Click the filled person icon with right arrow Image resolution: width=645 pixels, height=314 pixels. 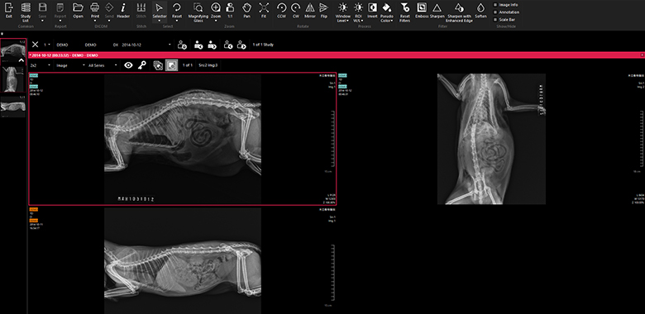pyautogui.click(x=213, y=45)
